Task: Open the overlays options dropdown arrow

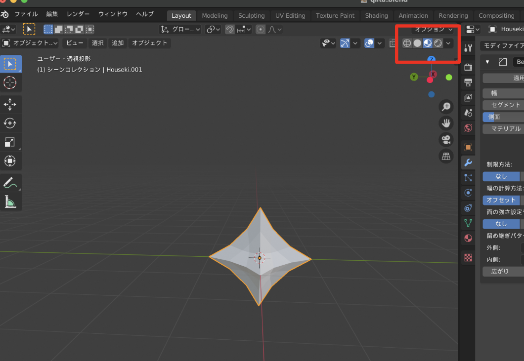Action: pos(379,43)
